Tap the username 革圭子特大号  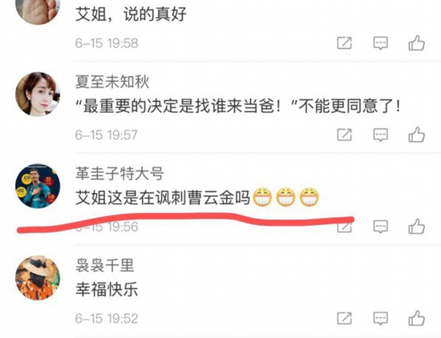pos(119,173)
